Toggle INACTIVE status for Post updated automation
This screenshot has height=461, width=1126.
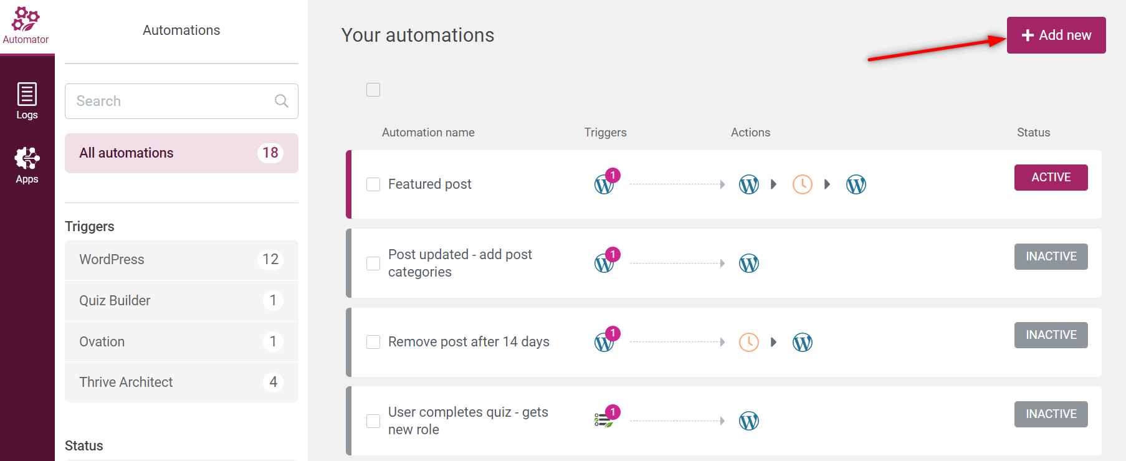pyautogui.click(x=1051, y=257)
